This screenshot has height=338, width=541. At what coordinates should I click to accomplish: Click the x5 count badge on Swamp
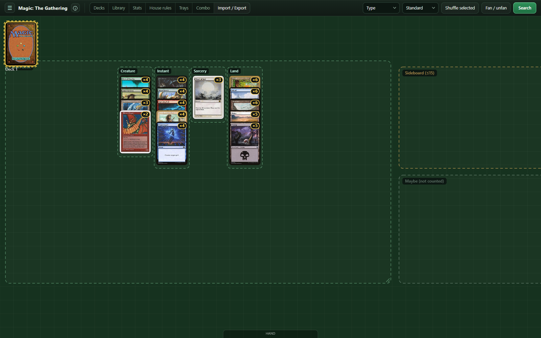pyautogui.click(x=255, y=126)
